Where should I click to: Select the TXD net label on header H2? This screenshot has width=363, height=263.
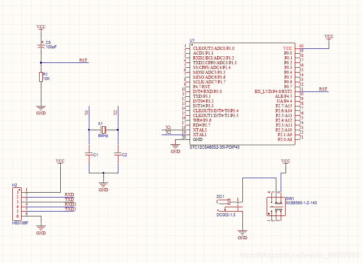69,199
